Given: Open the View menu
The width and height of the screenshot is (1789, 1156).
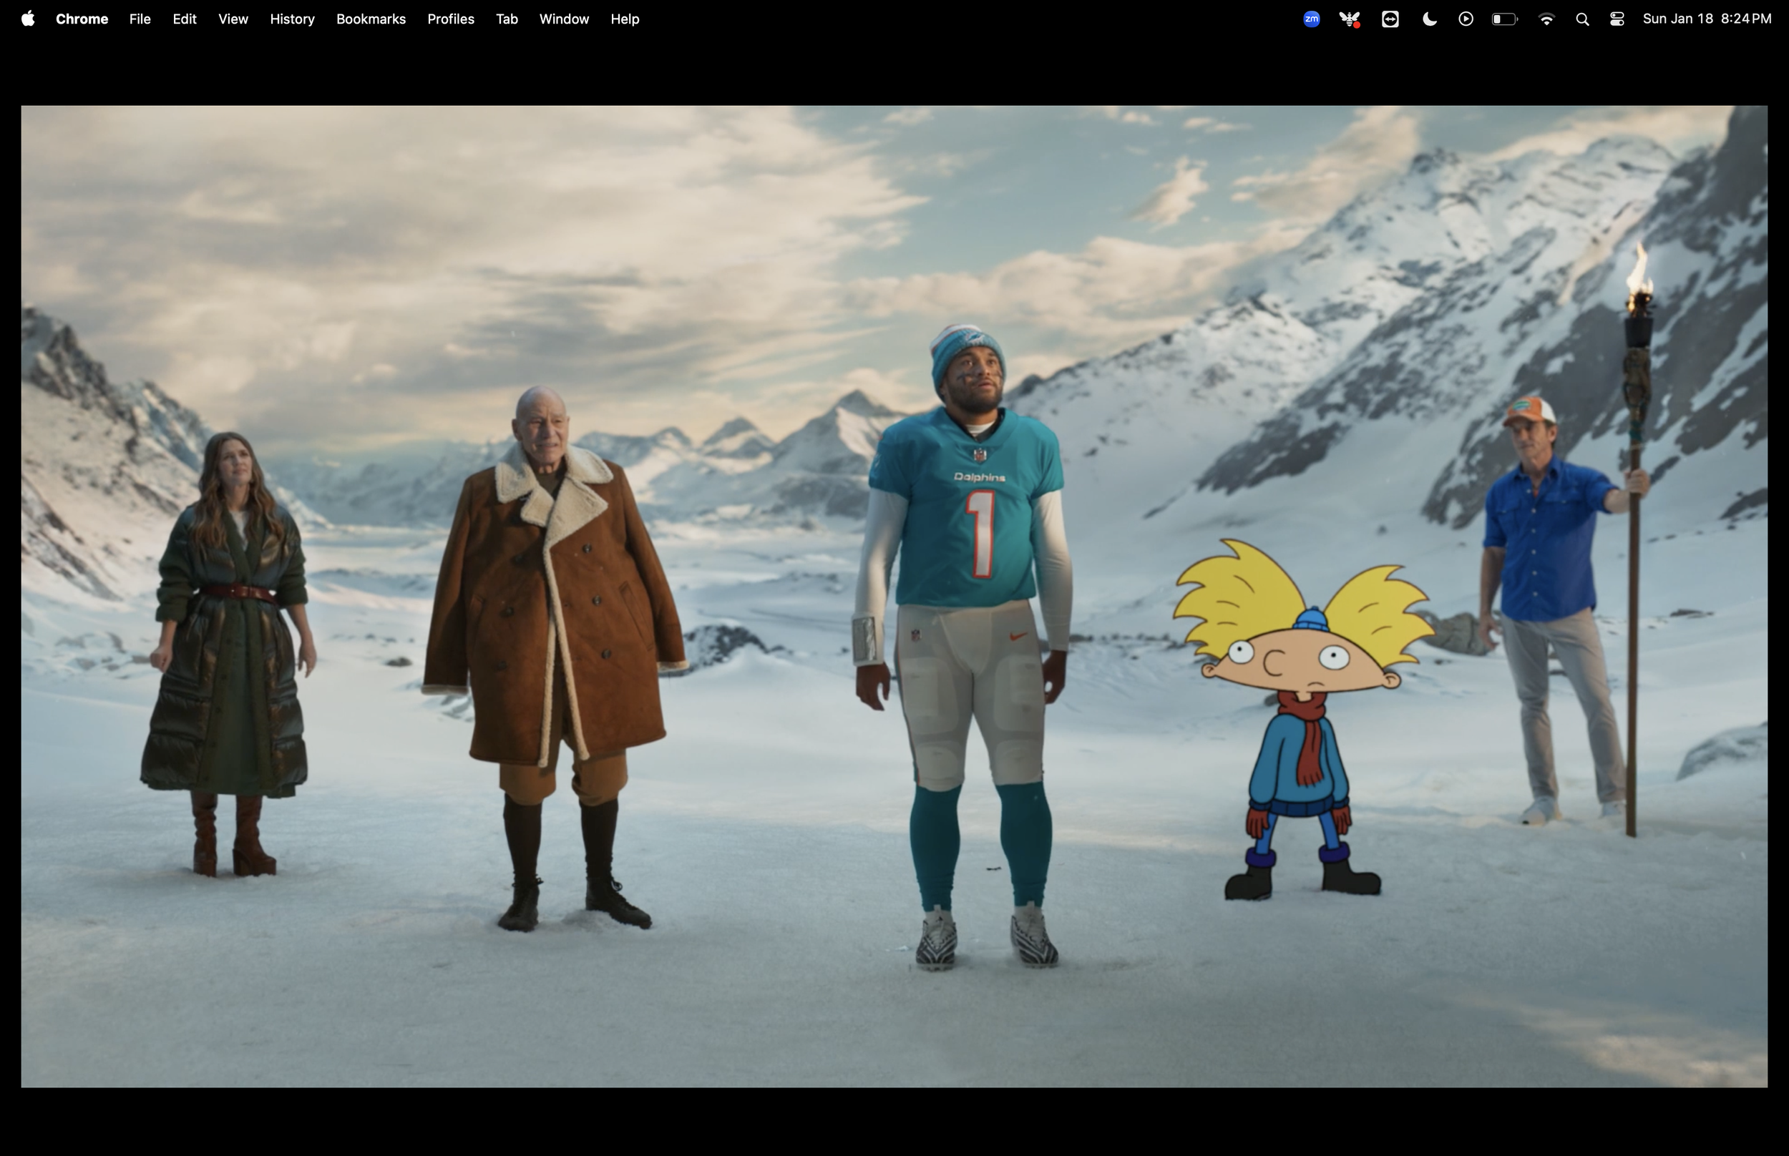Looking at the screenshot, I should (x=233, y=19).
